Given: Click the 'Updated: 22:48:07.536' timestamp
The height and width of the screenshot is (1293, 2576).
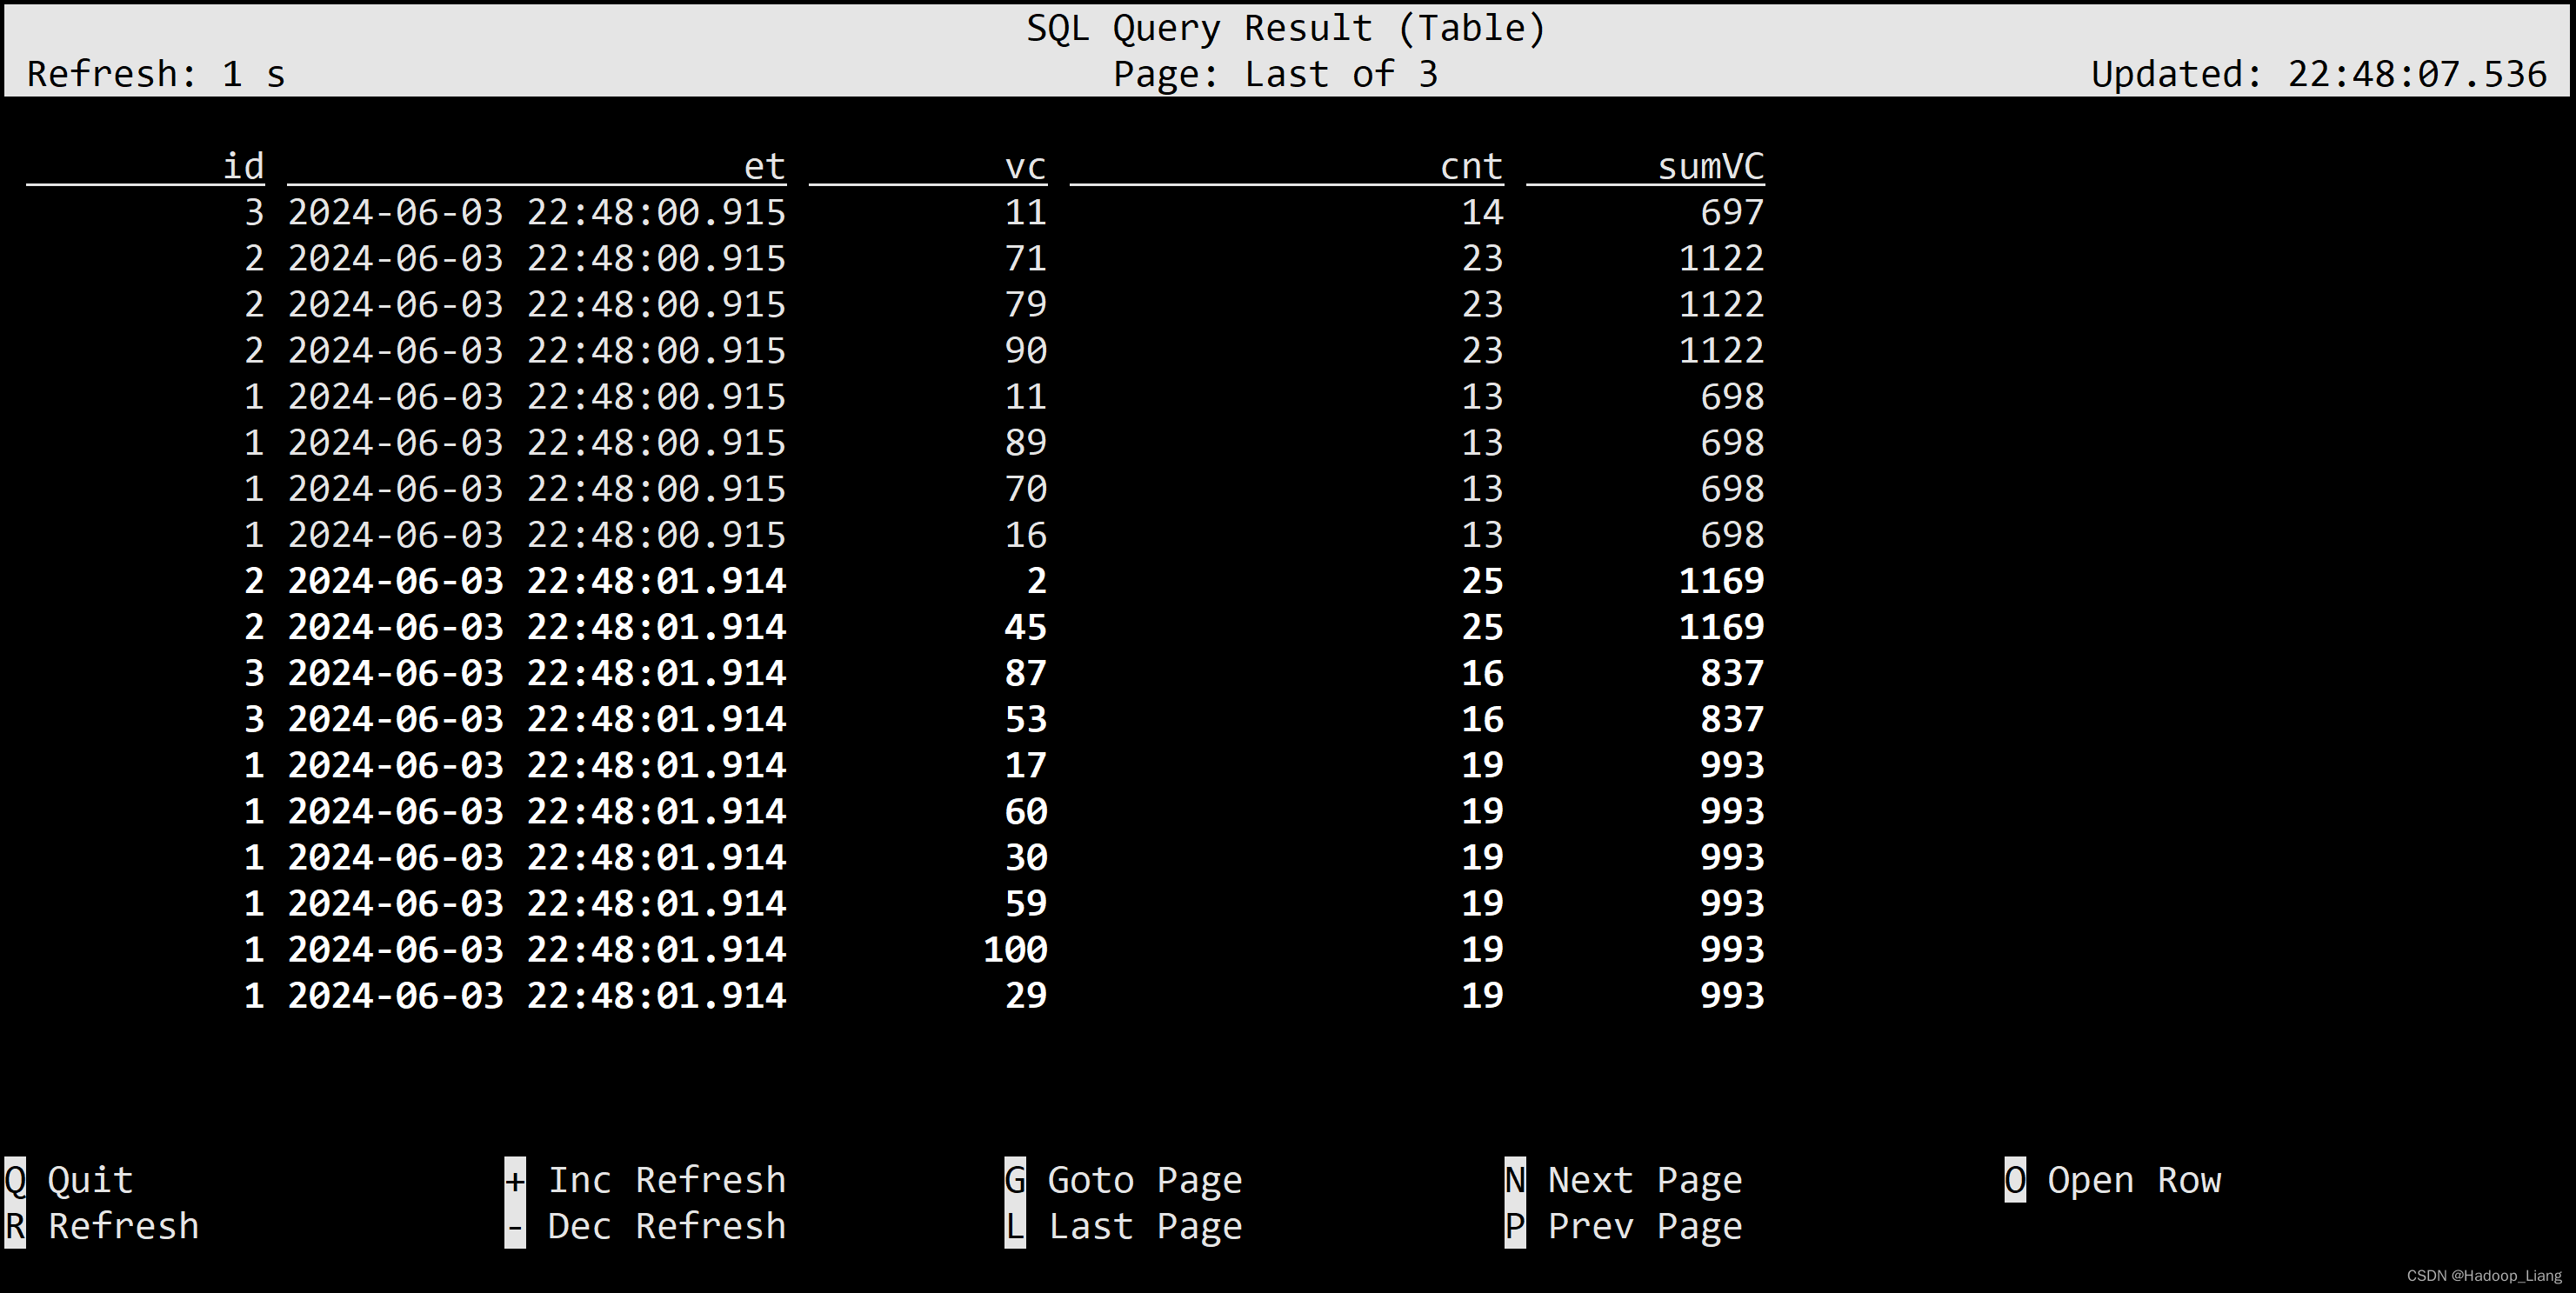Looking at the screenshot, I should click(2319, 74).
